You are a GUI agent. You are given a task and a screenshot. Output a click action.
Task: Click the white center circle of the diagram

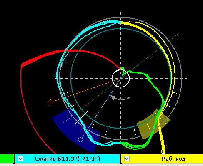120,79
